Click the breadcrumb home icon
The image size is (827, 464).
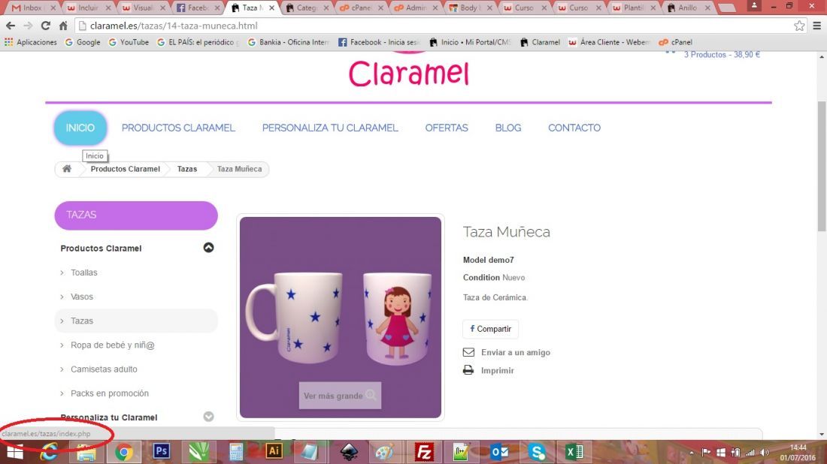coord(66,168)
